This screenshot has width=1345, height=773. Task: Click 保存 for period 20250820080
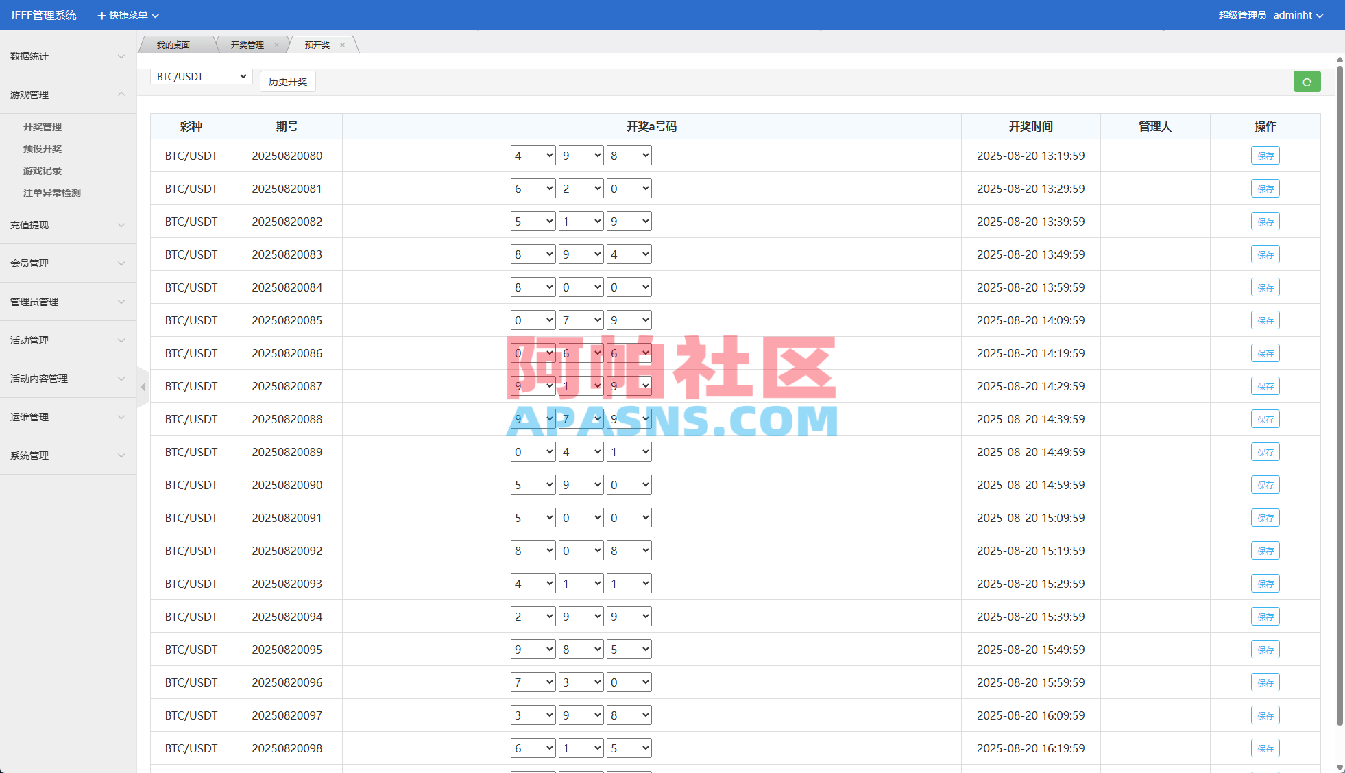[x=1265, y=156]
